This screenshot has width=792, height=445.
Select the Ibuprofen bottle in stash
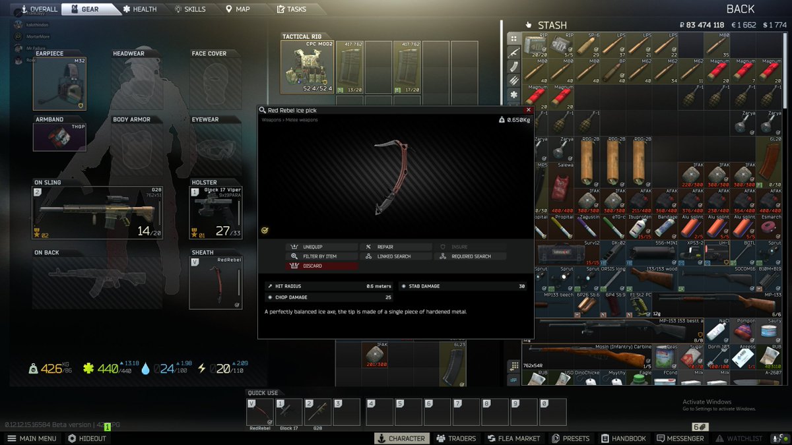(x=640, y=227)
